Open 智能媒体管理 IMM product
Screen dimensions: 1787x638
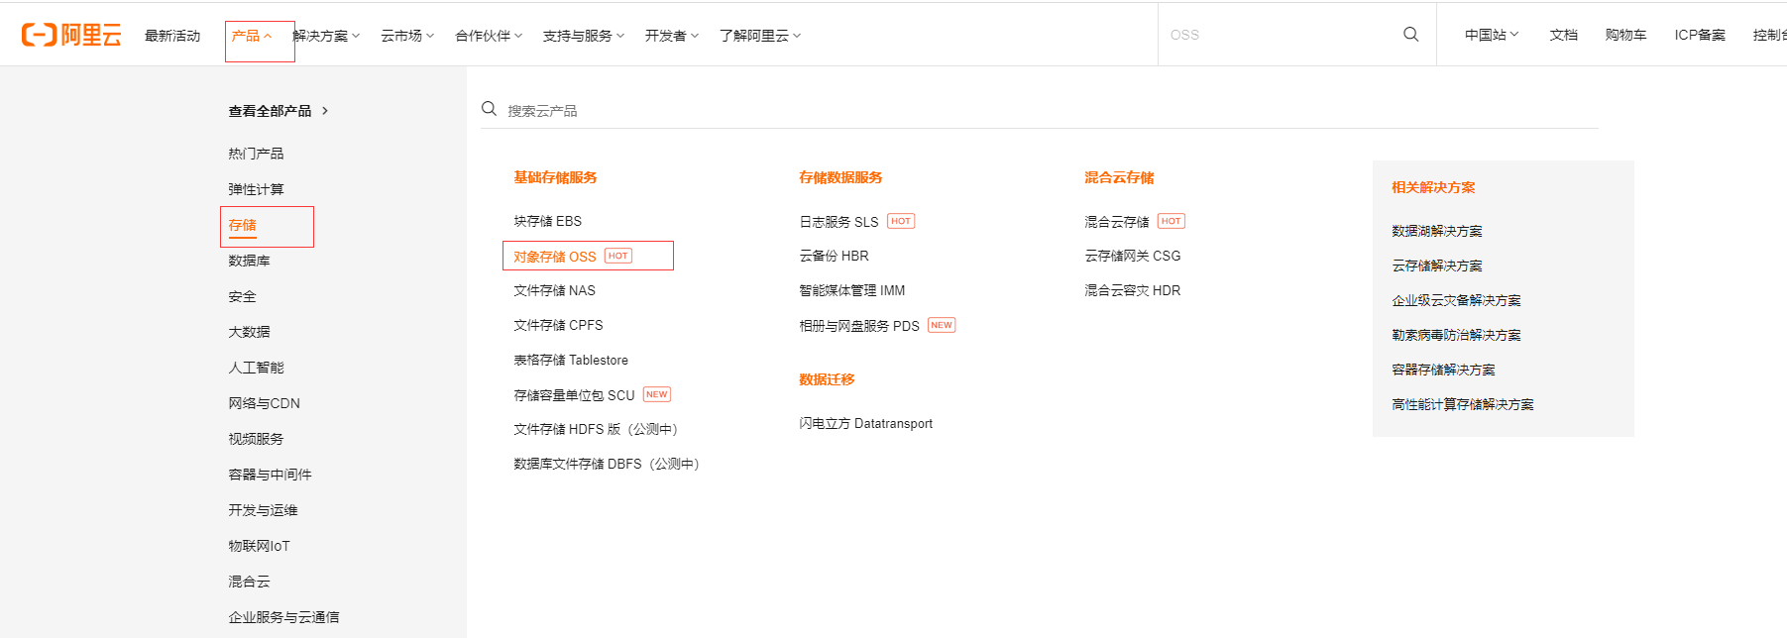[851, 290]
